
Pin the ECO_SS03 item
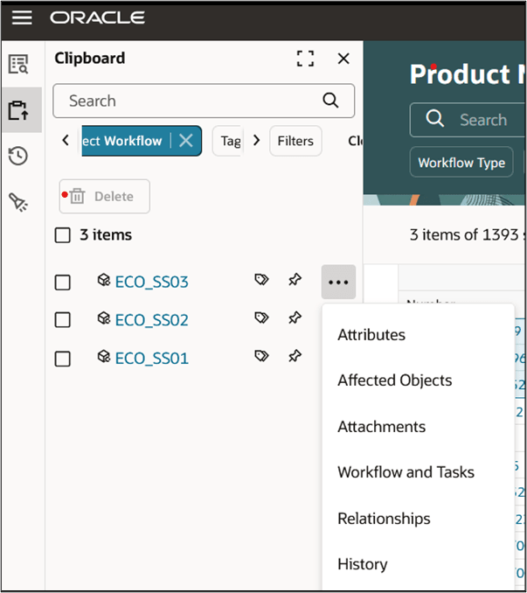pos(295,280)
